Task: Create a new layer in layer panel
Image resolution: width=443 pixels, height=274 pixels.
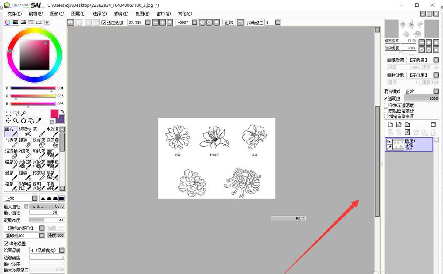Action: (x=390, y=125)
